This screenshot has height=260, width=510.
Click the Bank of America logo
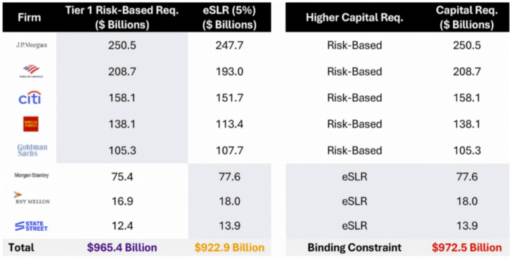coord(31,71)
